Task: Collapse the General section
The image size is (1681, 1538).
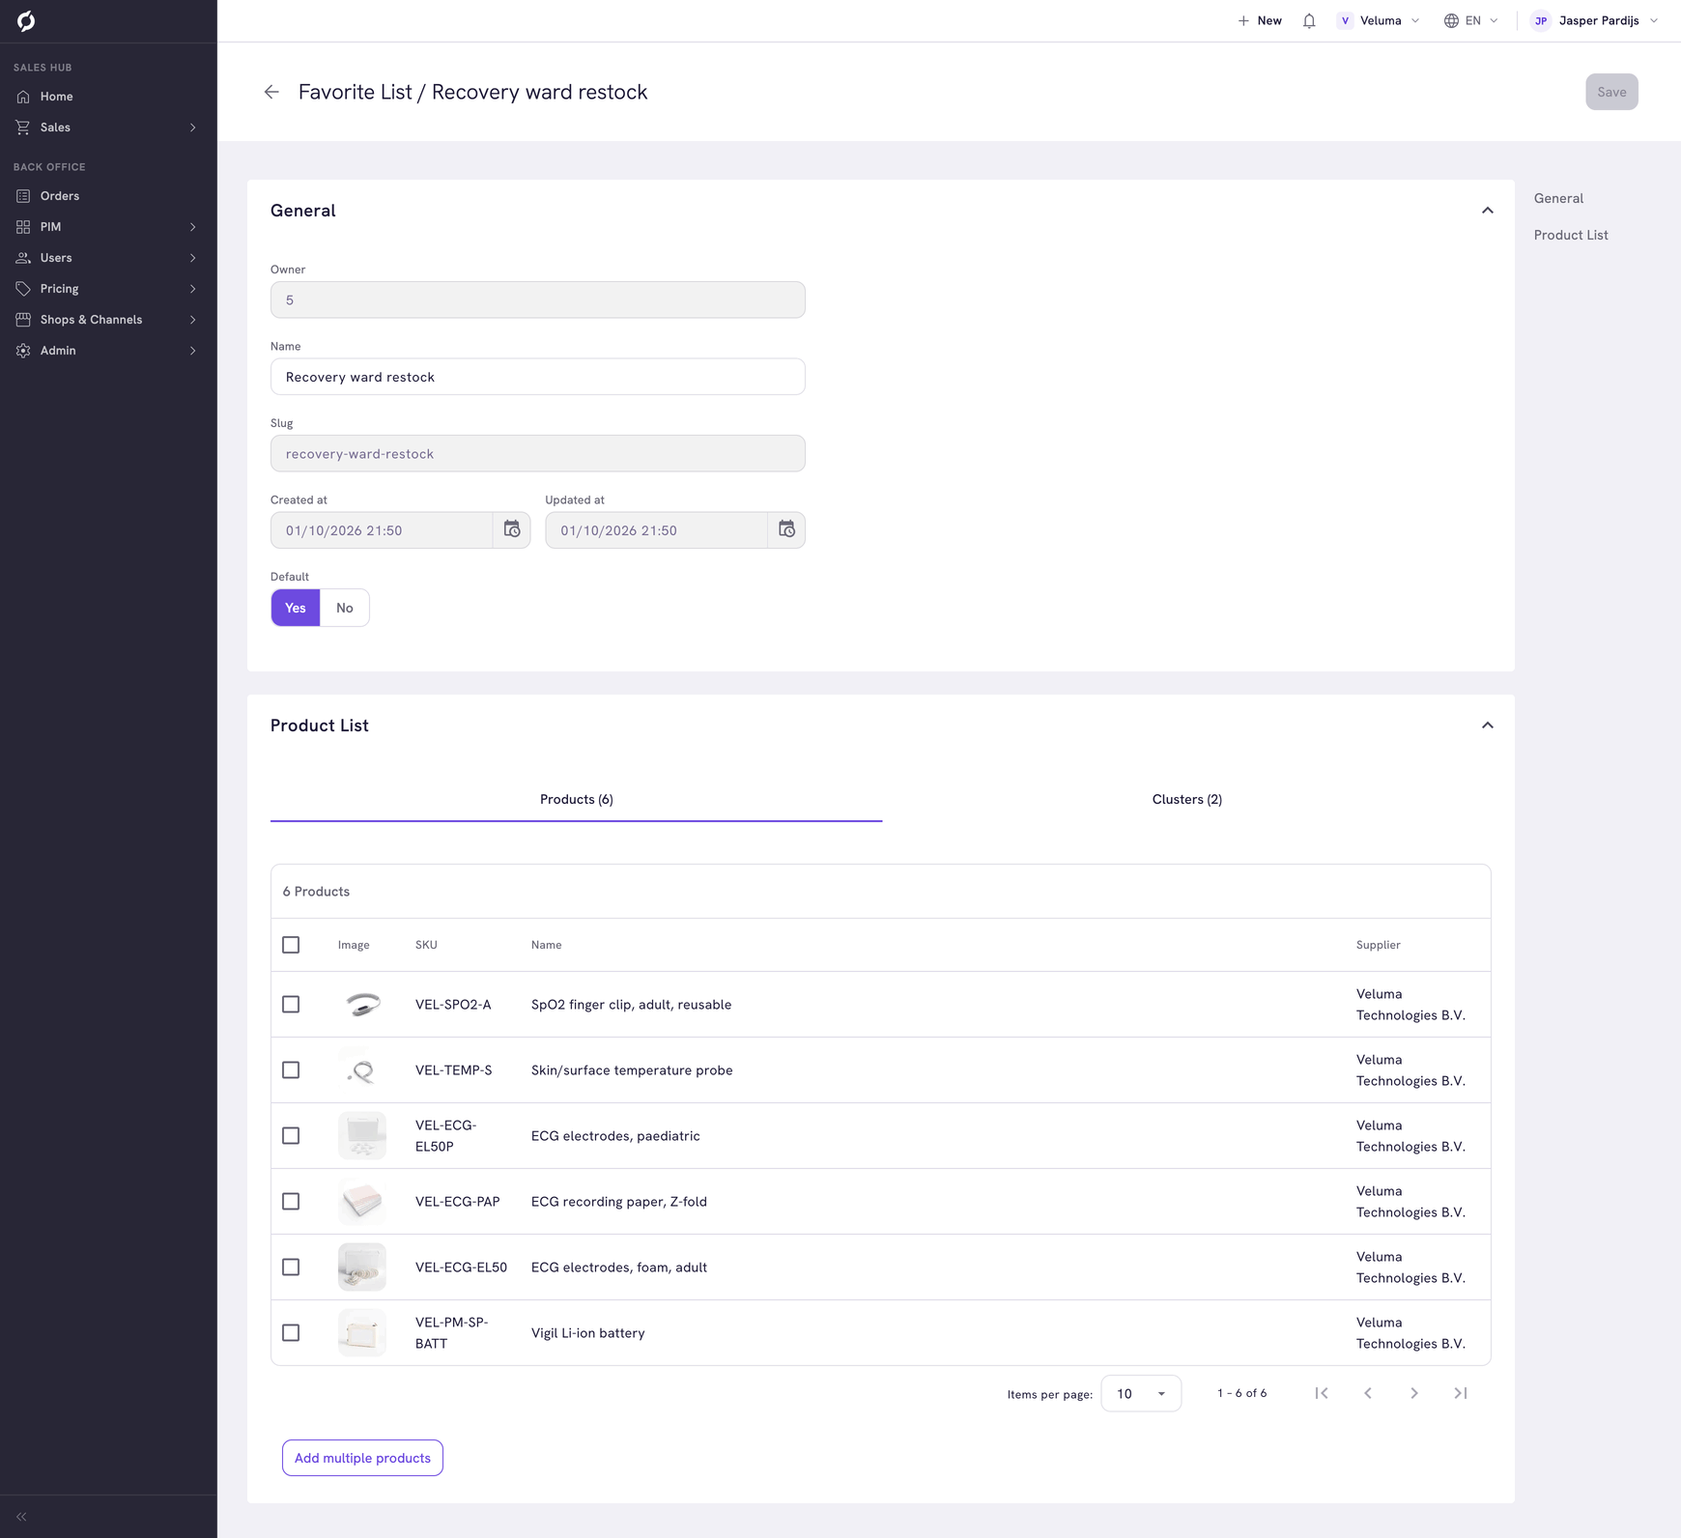Action: (x=1488, y=211)
